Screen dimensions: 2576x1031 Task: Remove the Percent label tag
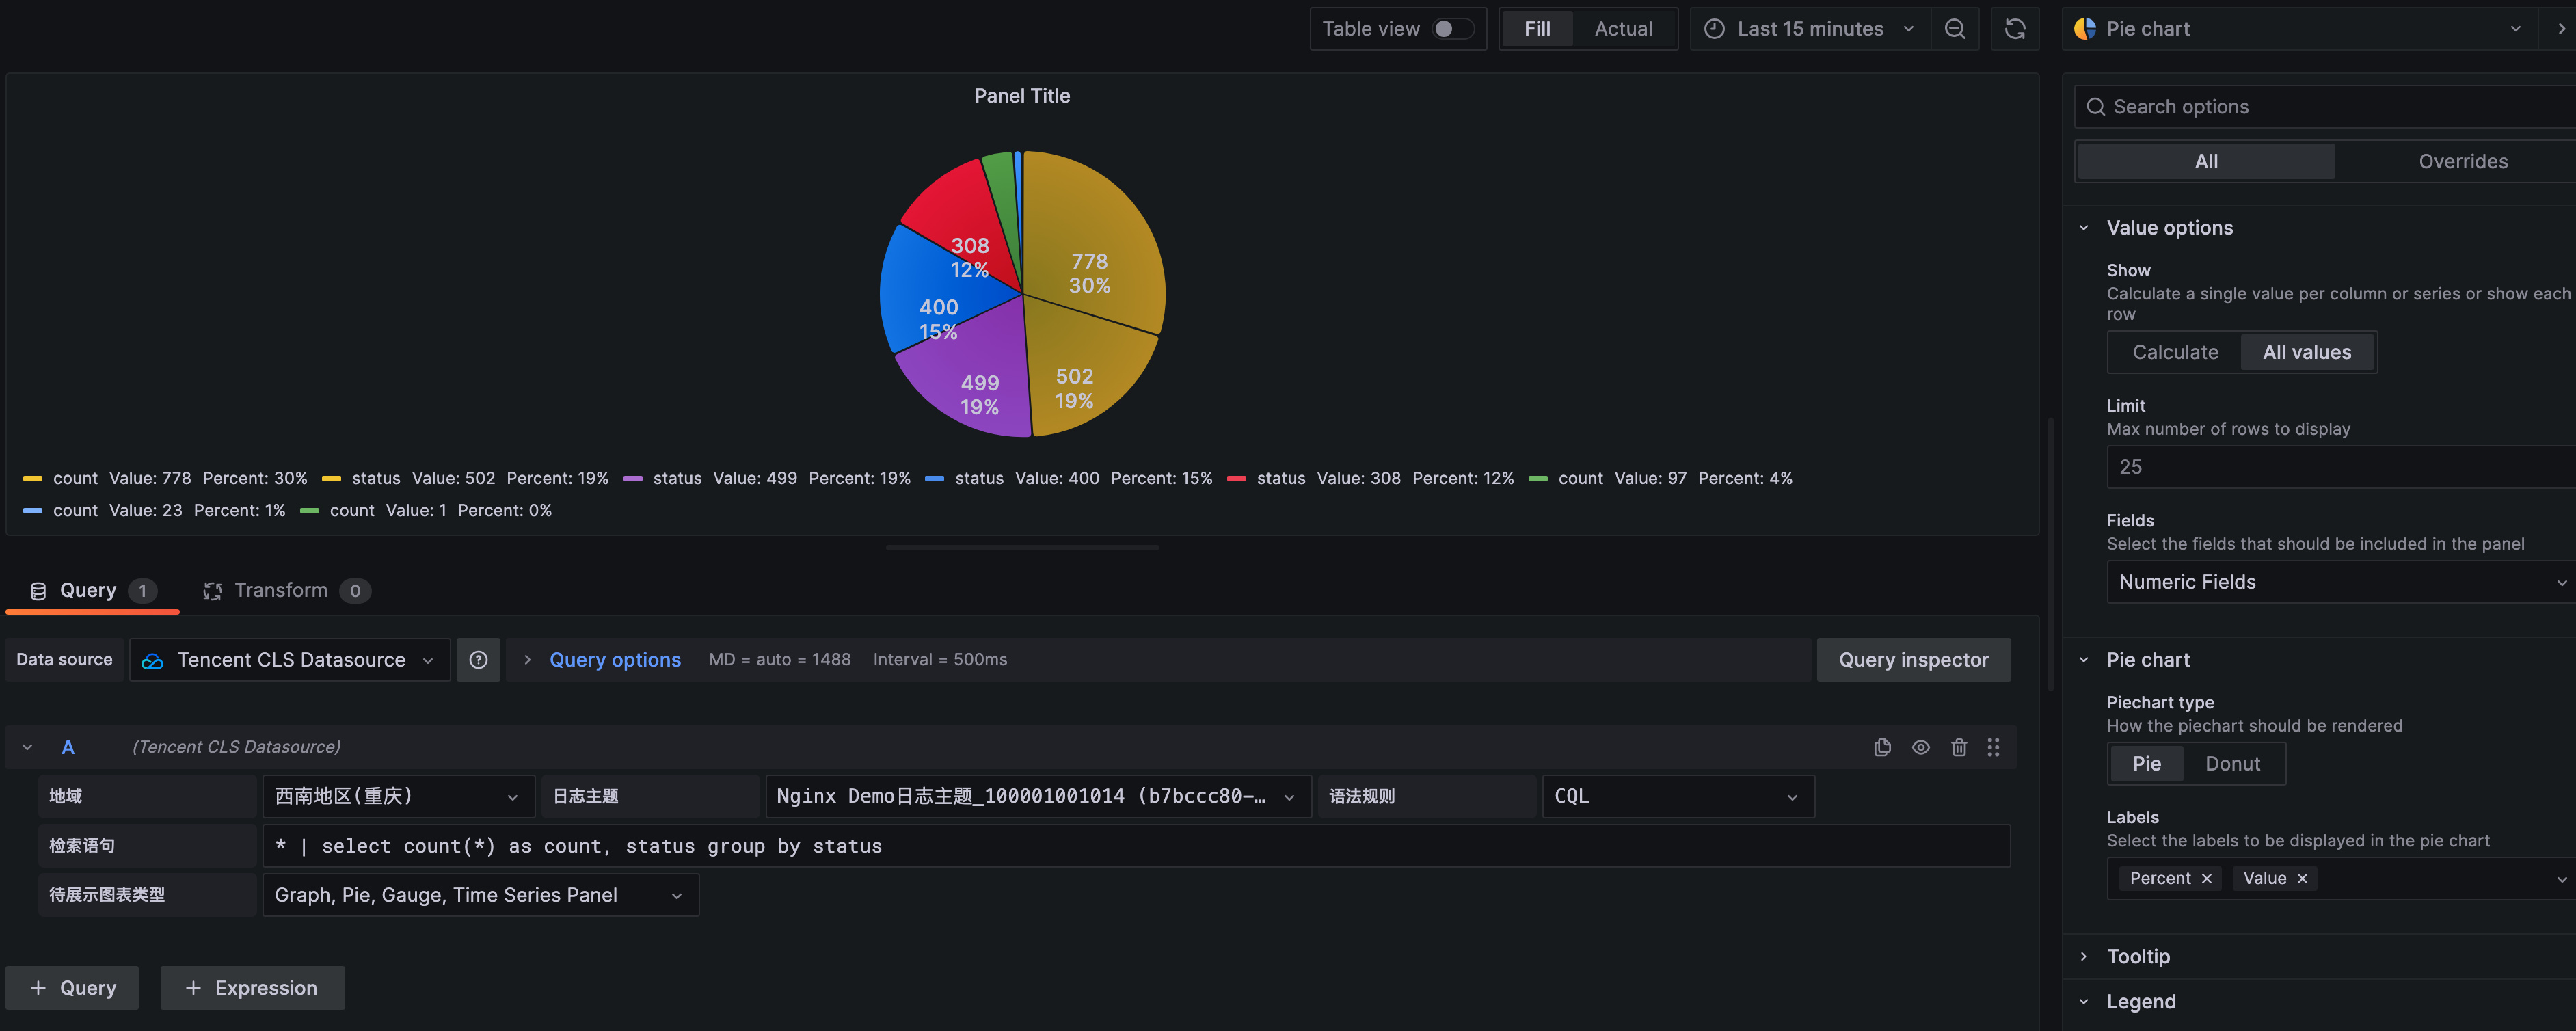(2206, 878)
